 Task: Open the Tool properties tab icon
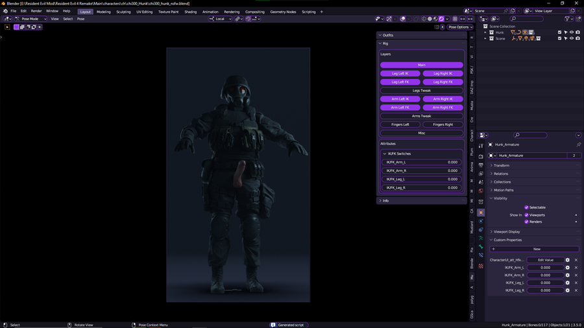pos(481,146)
